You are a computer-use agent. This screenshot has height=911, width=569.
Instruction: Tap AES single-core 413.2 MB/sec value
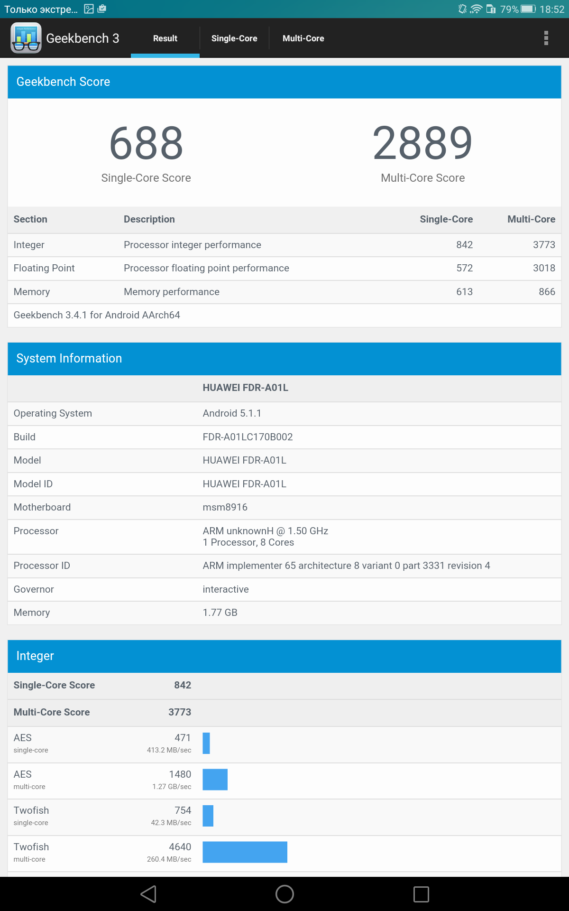pos(169,750)
